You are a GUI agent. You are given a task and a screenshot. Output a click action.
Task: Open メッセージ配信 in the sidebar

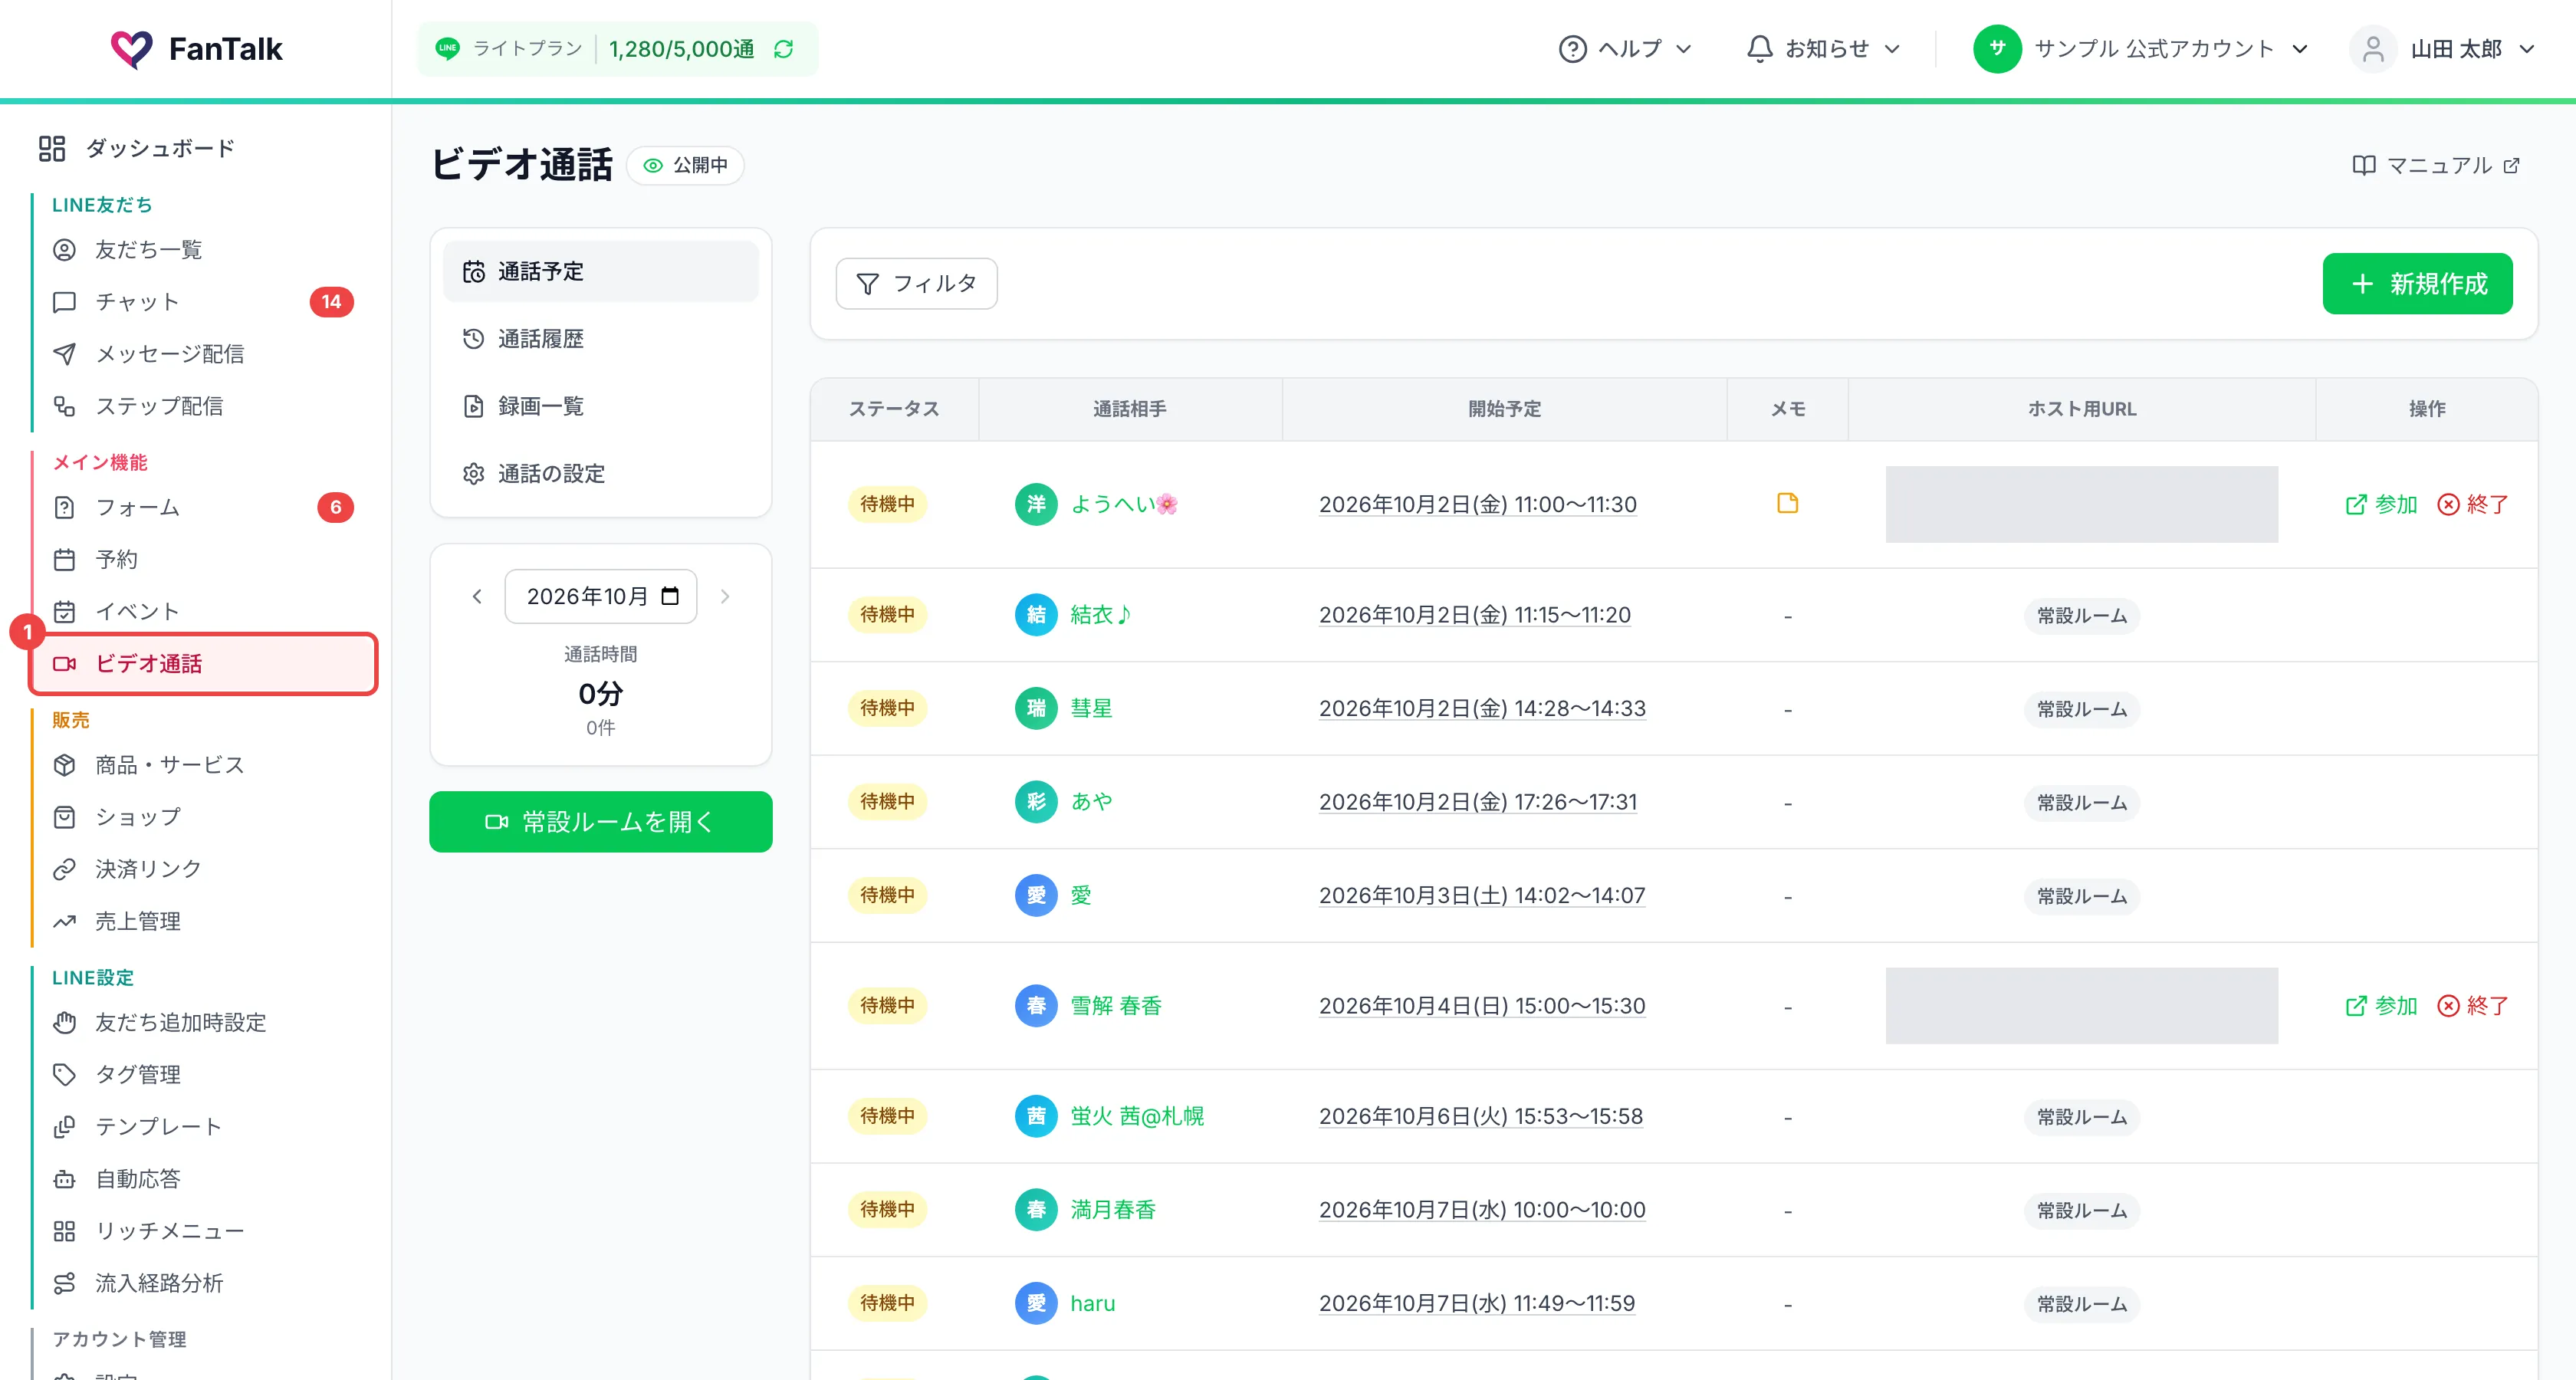click(x=204, y=354)
